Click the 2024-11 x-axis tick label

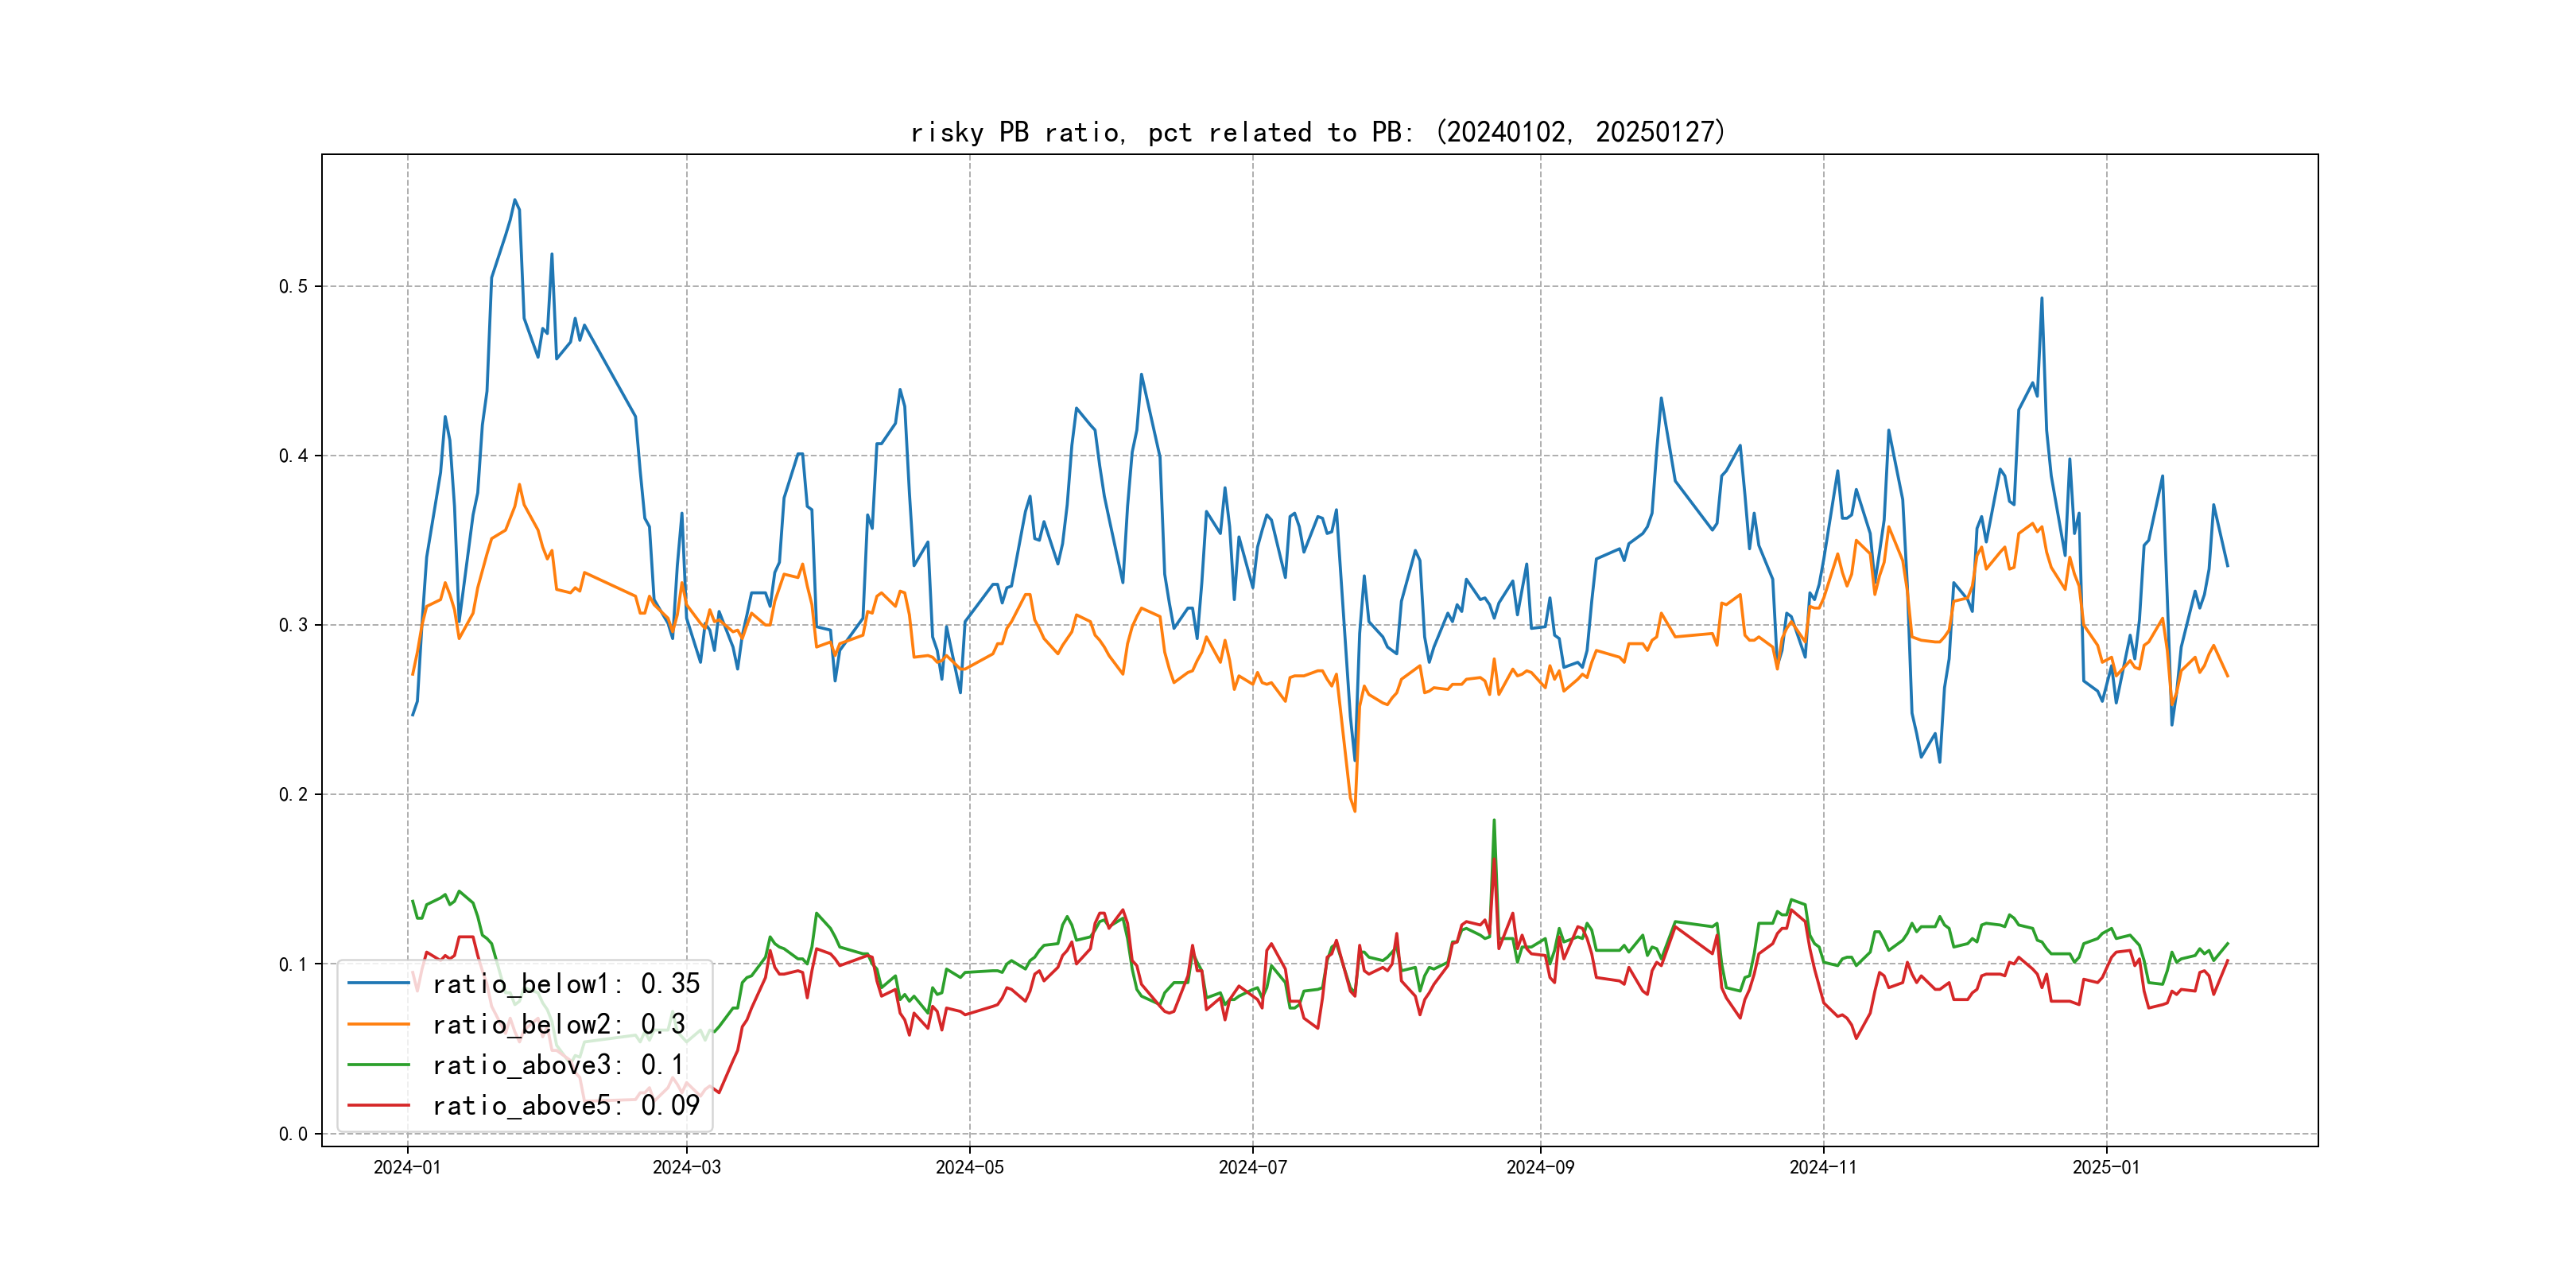(x=1823, y=1167)
